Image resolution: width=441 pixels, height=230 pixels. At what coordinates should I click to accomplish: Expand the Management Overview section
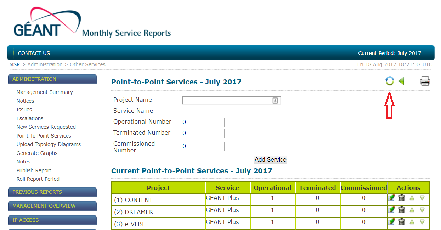[52, 206]
